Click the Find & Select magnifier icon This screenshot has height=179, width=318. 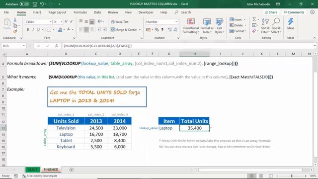pyautogui.click(x=276, y=26)
